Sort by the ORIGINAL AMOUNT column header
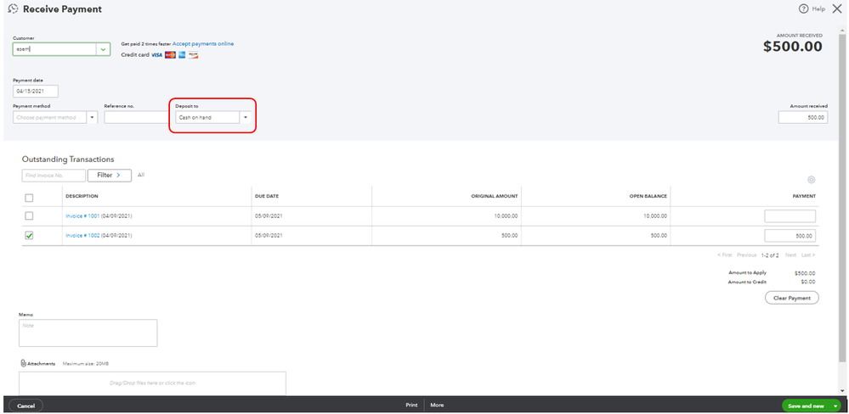 (x=495, y=196)
